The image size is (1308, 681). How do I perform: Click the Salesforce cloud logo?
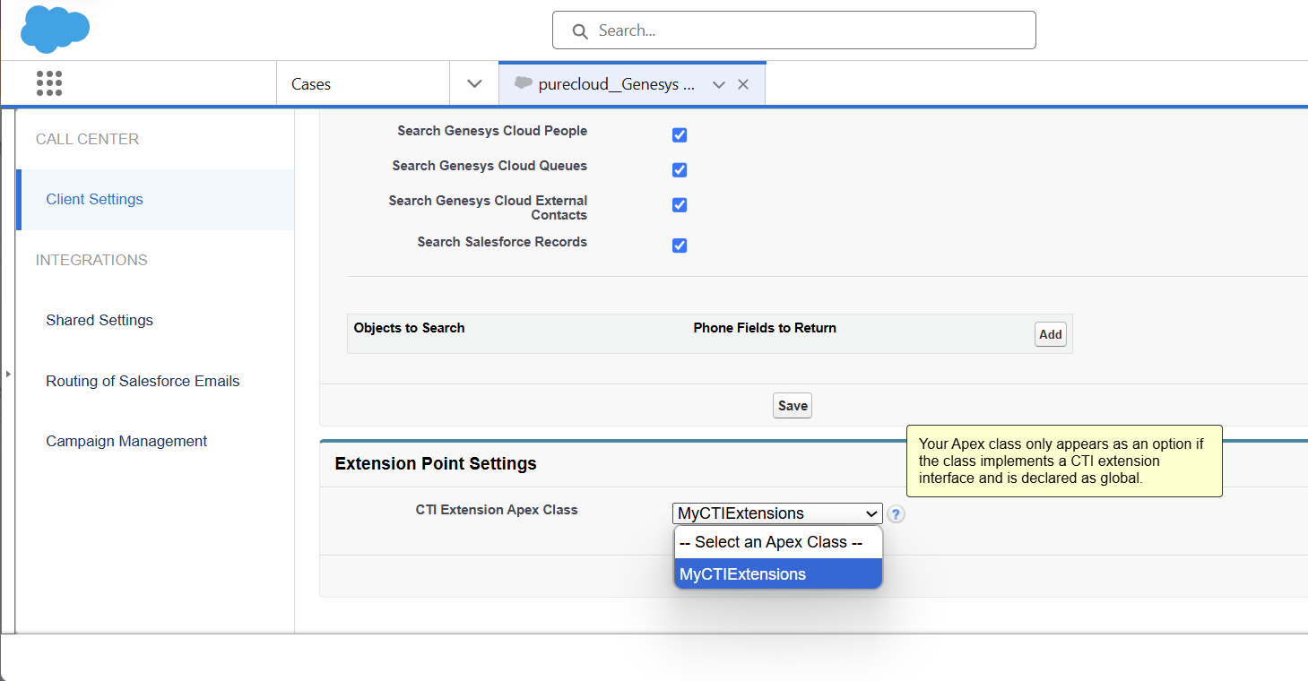pos(55,29)
